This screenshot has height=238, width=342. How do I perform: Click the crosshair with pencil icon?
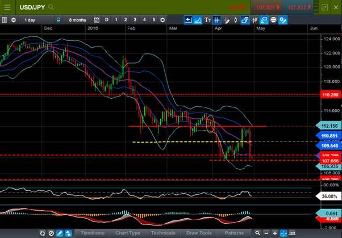pos(226,20)
